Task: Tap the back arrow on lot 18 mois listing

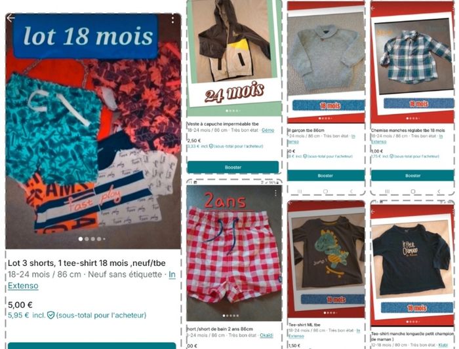Action: pyautogui.click(x=10, y=18)
